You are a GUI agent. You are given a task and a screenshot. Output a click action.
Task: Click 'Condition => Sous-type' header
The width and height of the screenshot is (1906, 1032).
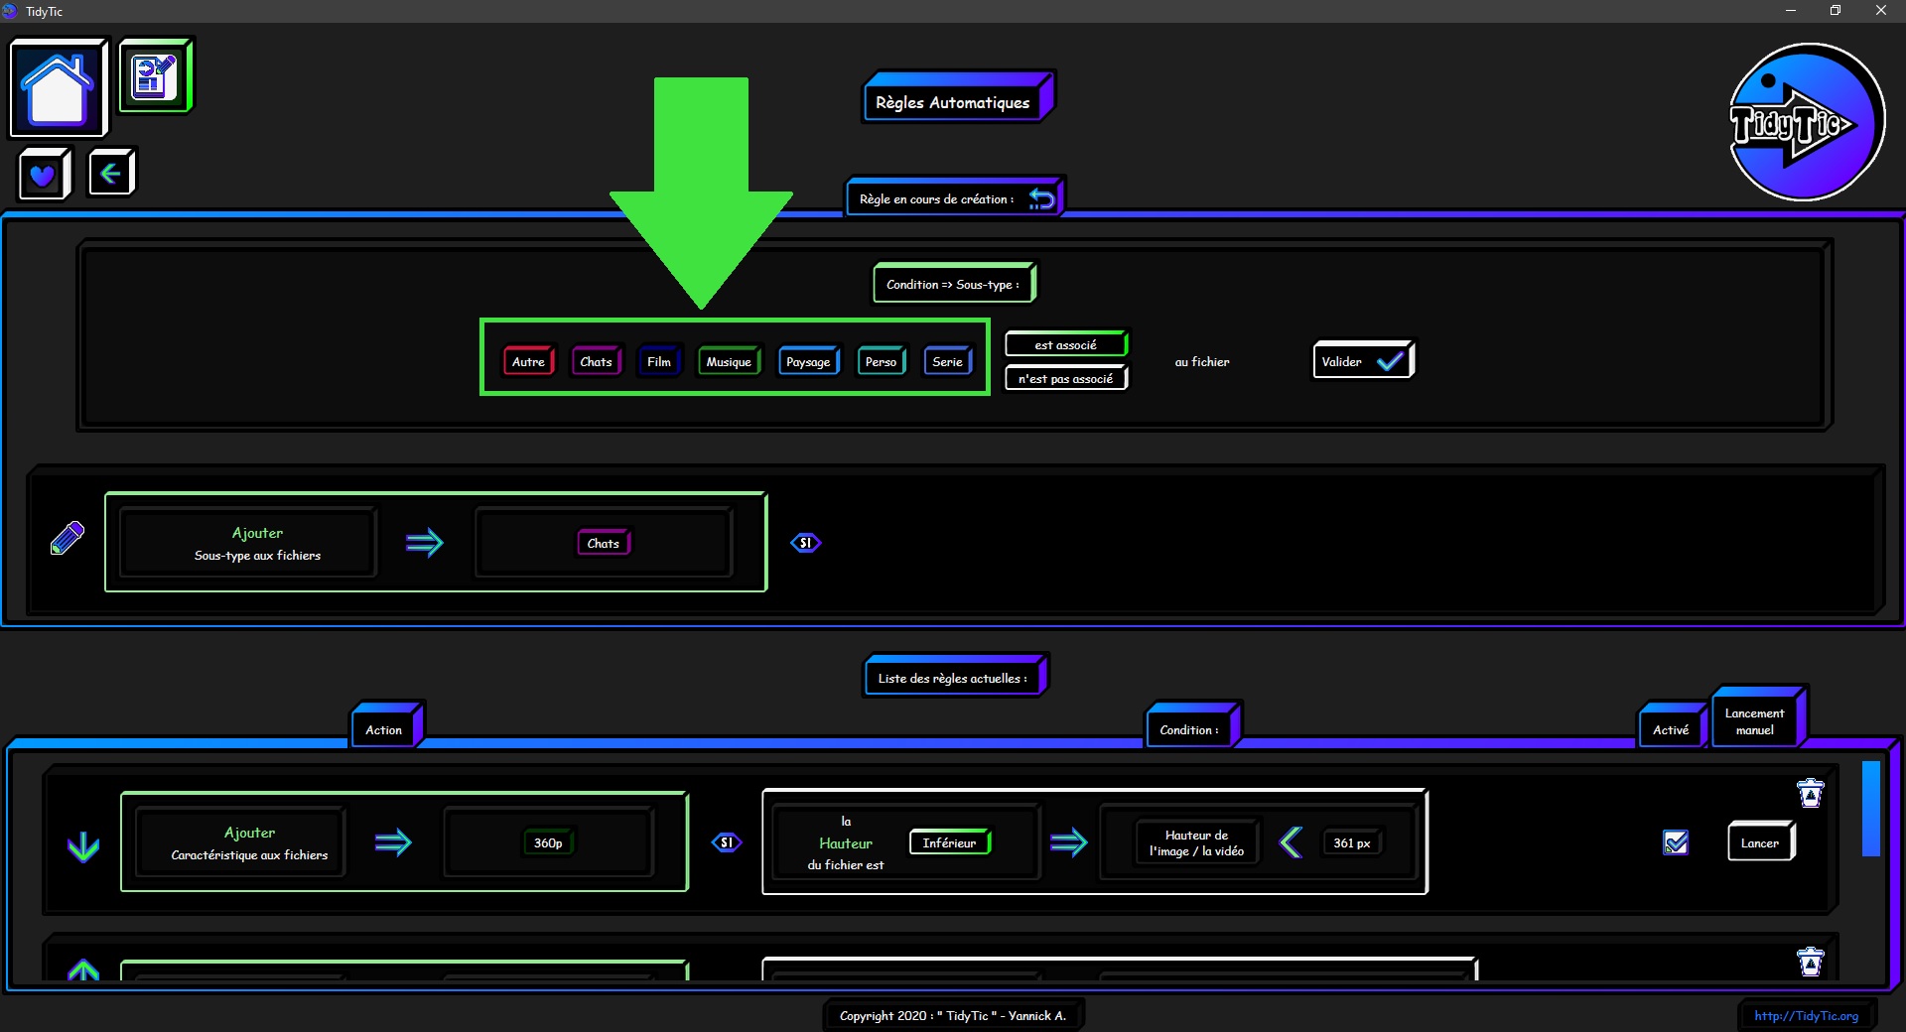point(954,284)
